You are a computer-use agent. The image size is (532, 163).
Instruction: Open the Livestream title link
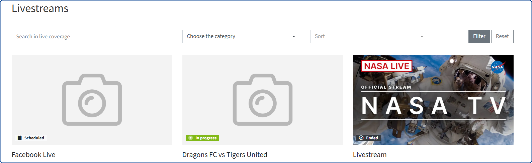[x=370, y=155]
